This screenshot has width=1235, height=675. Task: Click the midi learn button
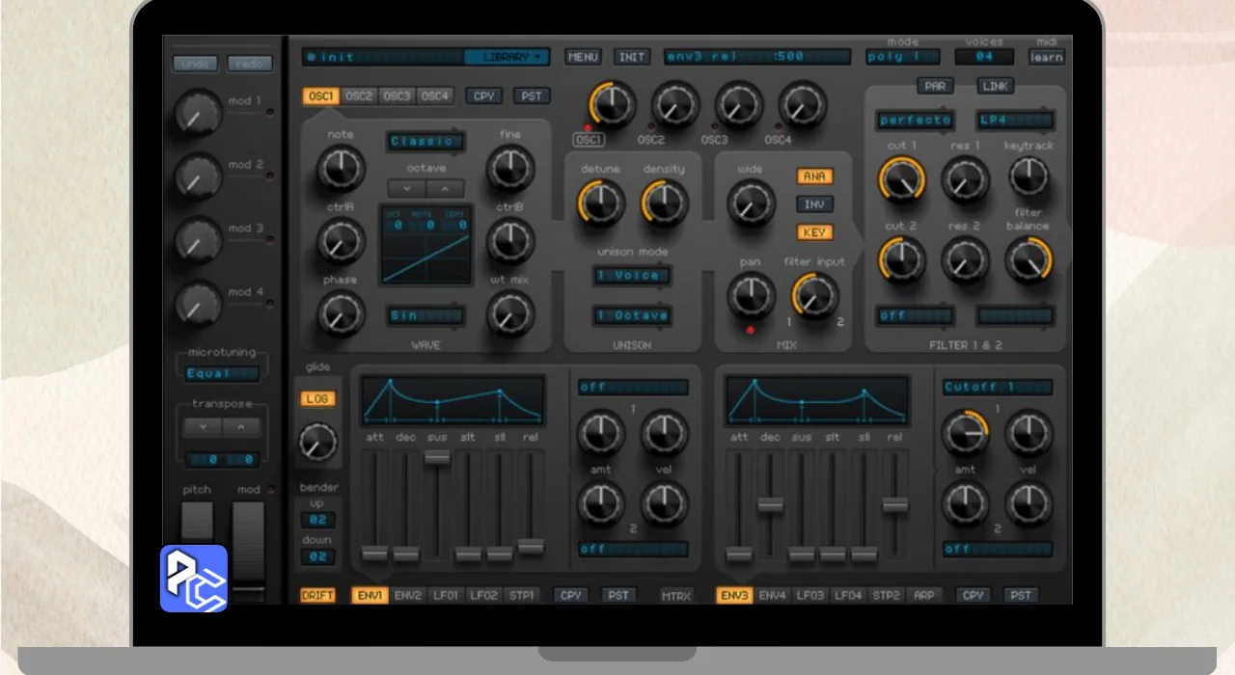pos(1046,57)
